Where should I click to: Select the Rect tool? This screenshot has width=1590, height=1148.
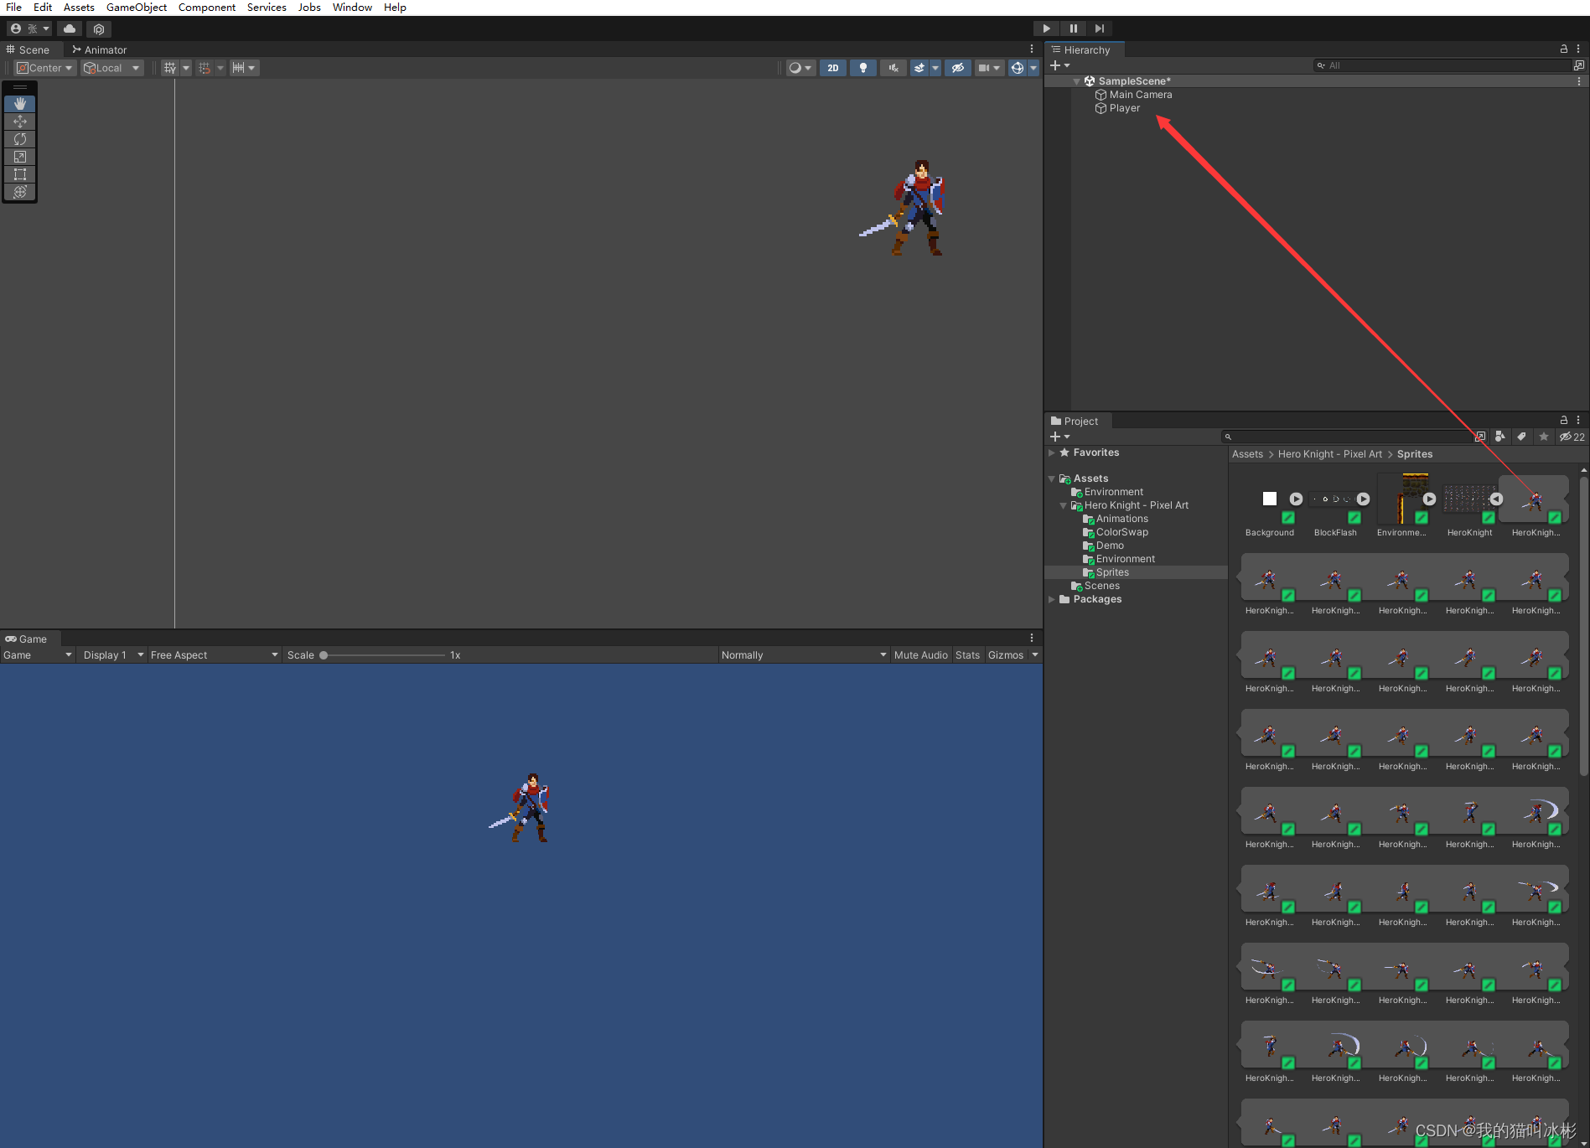(x=20, y=174)
